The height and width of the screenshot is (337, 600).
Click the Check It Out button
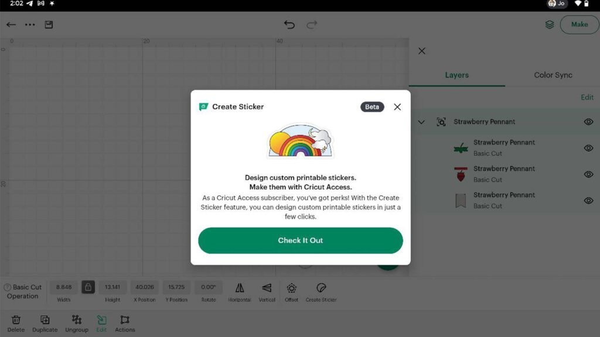click(301, 240)
